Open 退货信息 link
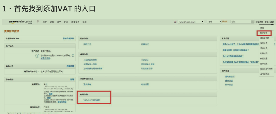This screenshot has height=114, width=276. [x=87, y=84]
